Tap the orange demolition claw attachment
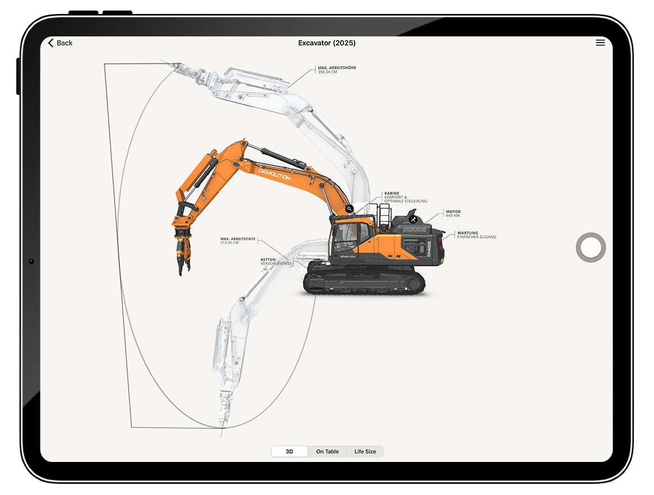Viewport: 654px width, 495px height. coord(183,248)
